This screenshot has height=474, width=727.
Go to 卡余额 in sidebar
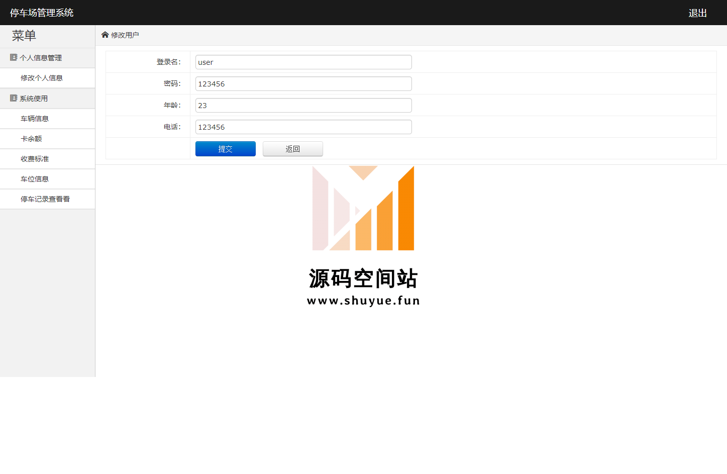pos(47,139)
